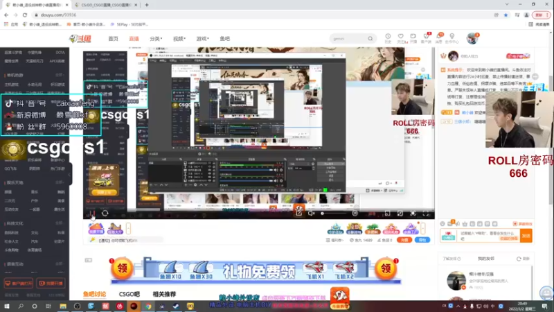This screenshot has height=312, width=554.
Task: Expand the 视频 dropdown menu
Action: 179,39
